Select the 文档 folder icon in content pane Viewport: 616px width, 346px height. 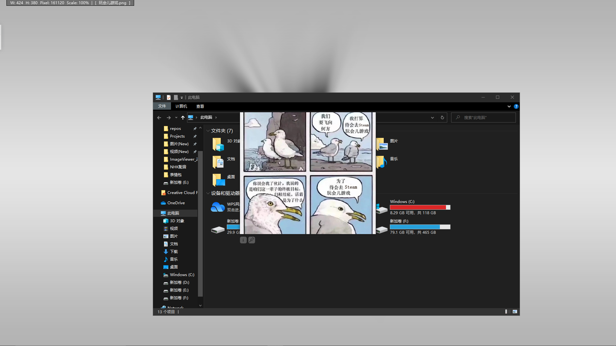click(218, 162)
